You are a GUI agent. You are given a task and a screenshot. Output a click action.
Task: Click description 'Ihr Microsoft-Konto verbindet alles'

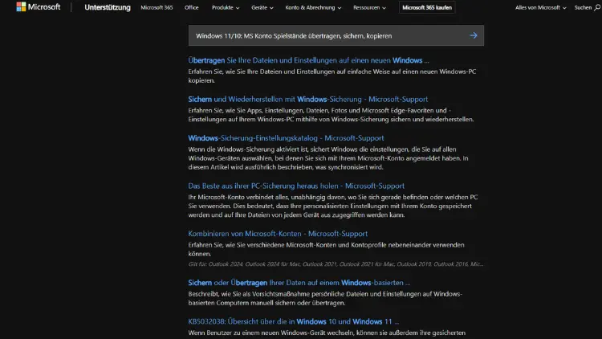click(333, 206)
